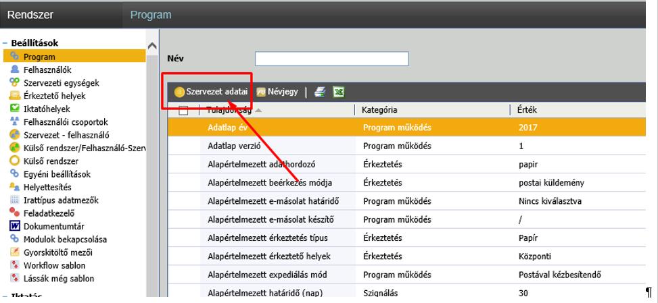Click the Érkeztető helyek icon
658x303 pixels.
(x=15, y=95)
